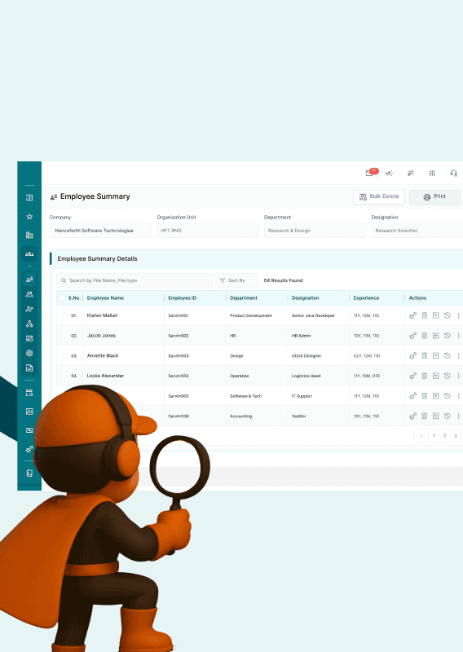Image resolution: width=463 pixels, height=652 pixels.
Task: Tick the checkbox for Kishor Mallari
Action: [x=64, y=315]
